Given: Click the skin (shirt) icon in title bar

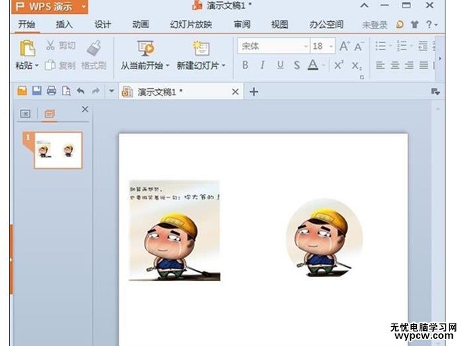Looking at the screenshot, I should (414, 24).
